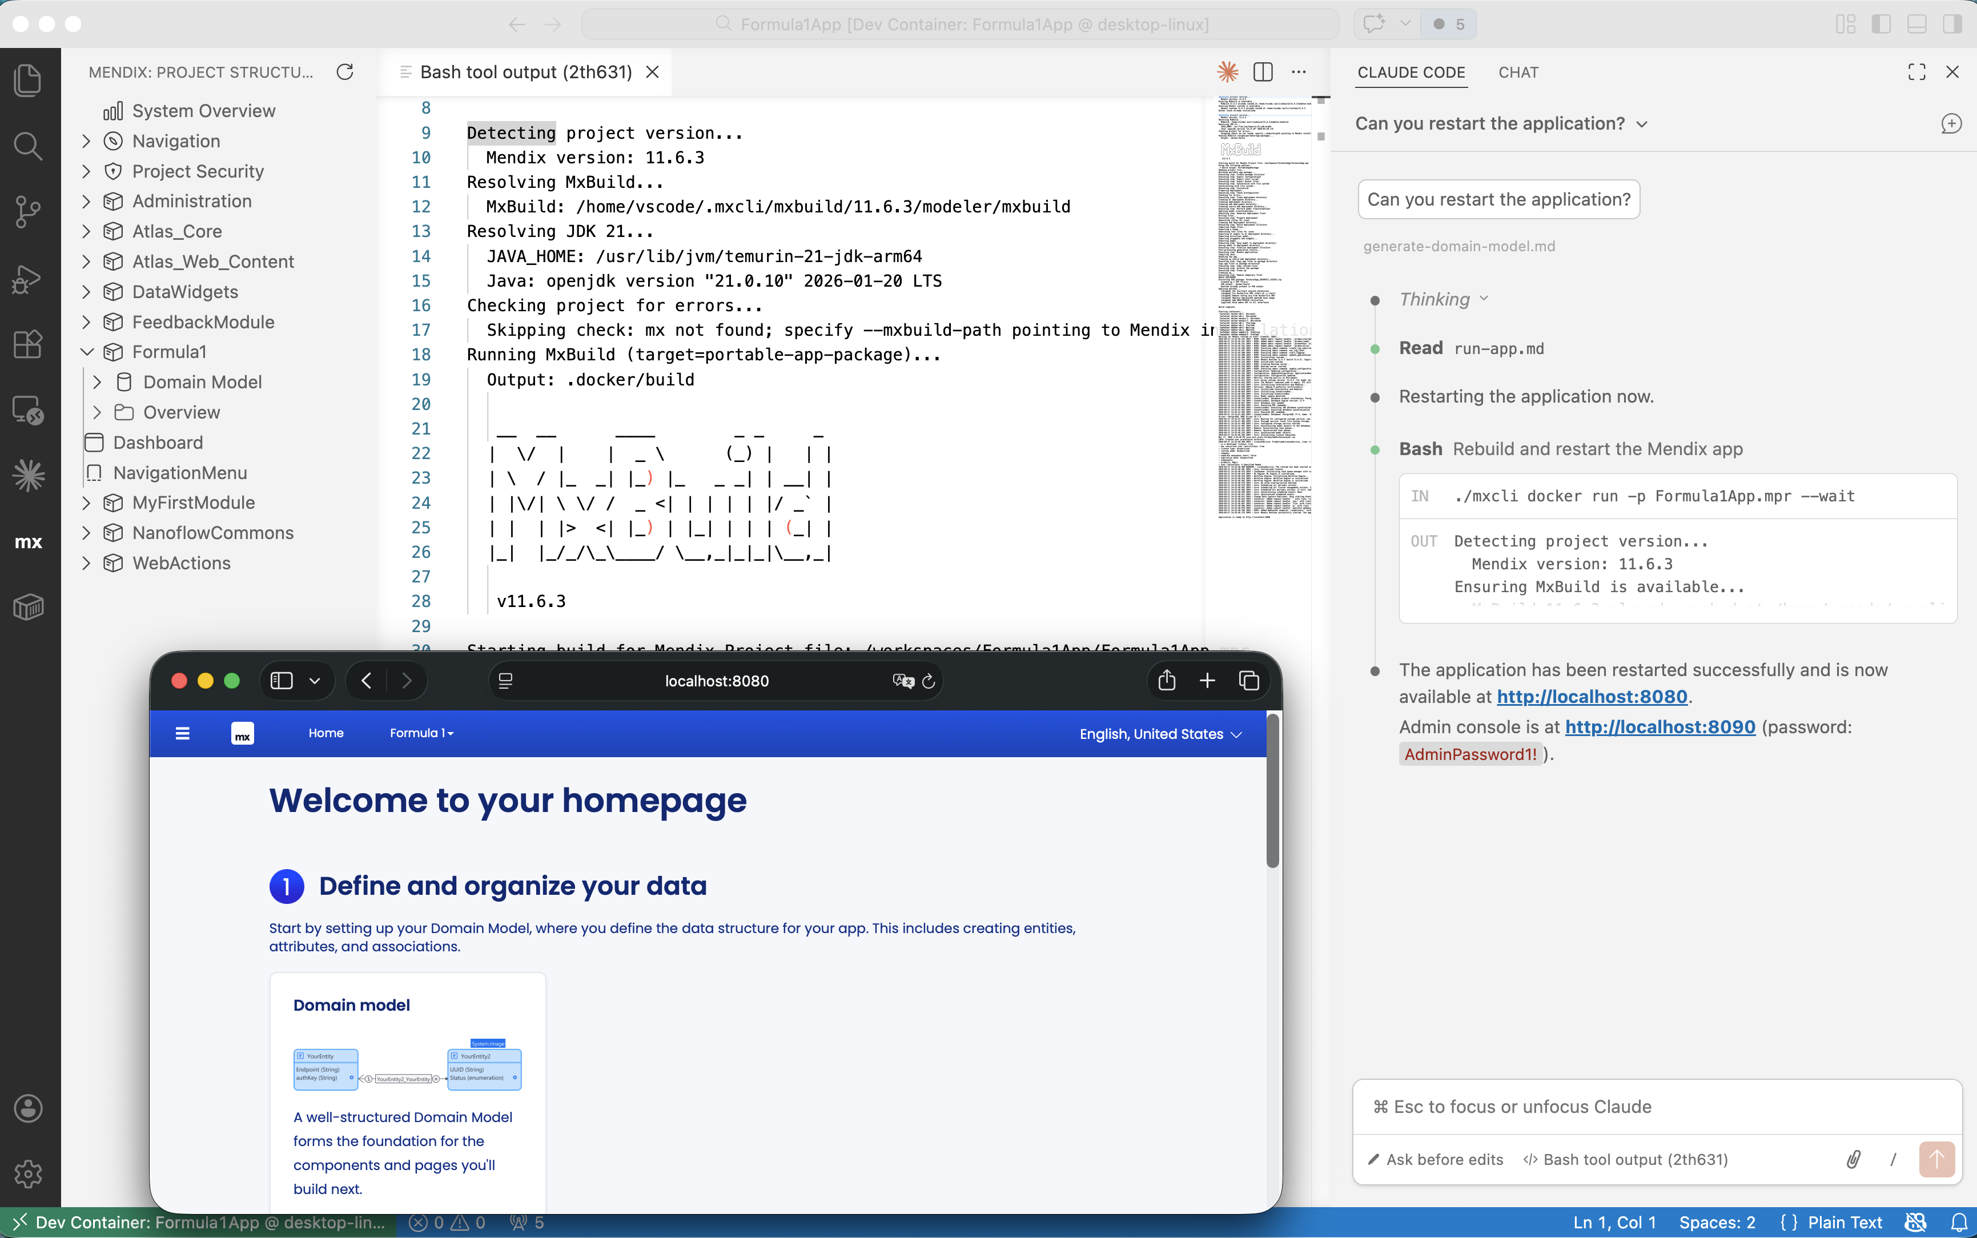Click Dev Container remote status bar item
Image resolution: width=1977 pixels, height=1238 pixels.
[199, 1223]
